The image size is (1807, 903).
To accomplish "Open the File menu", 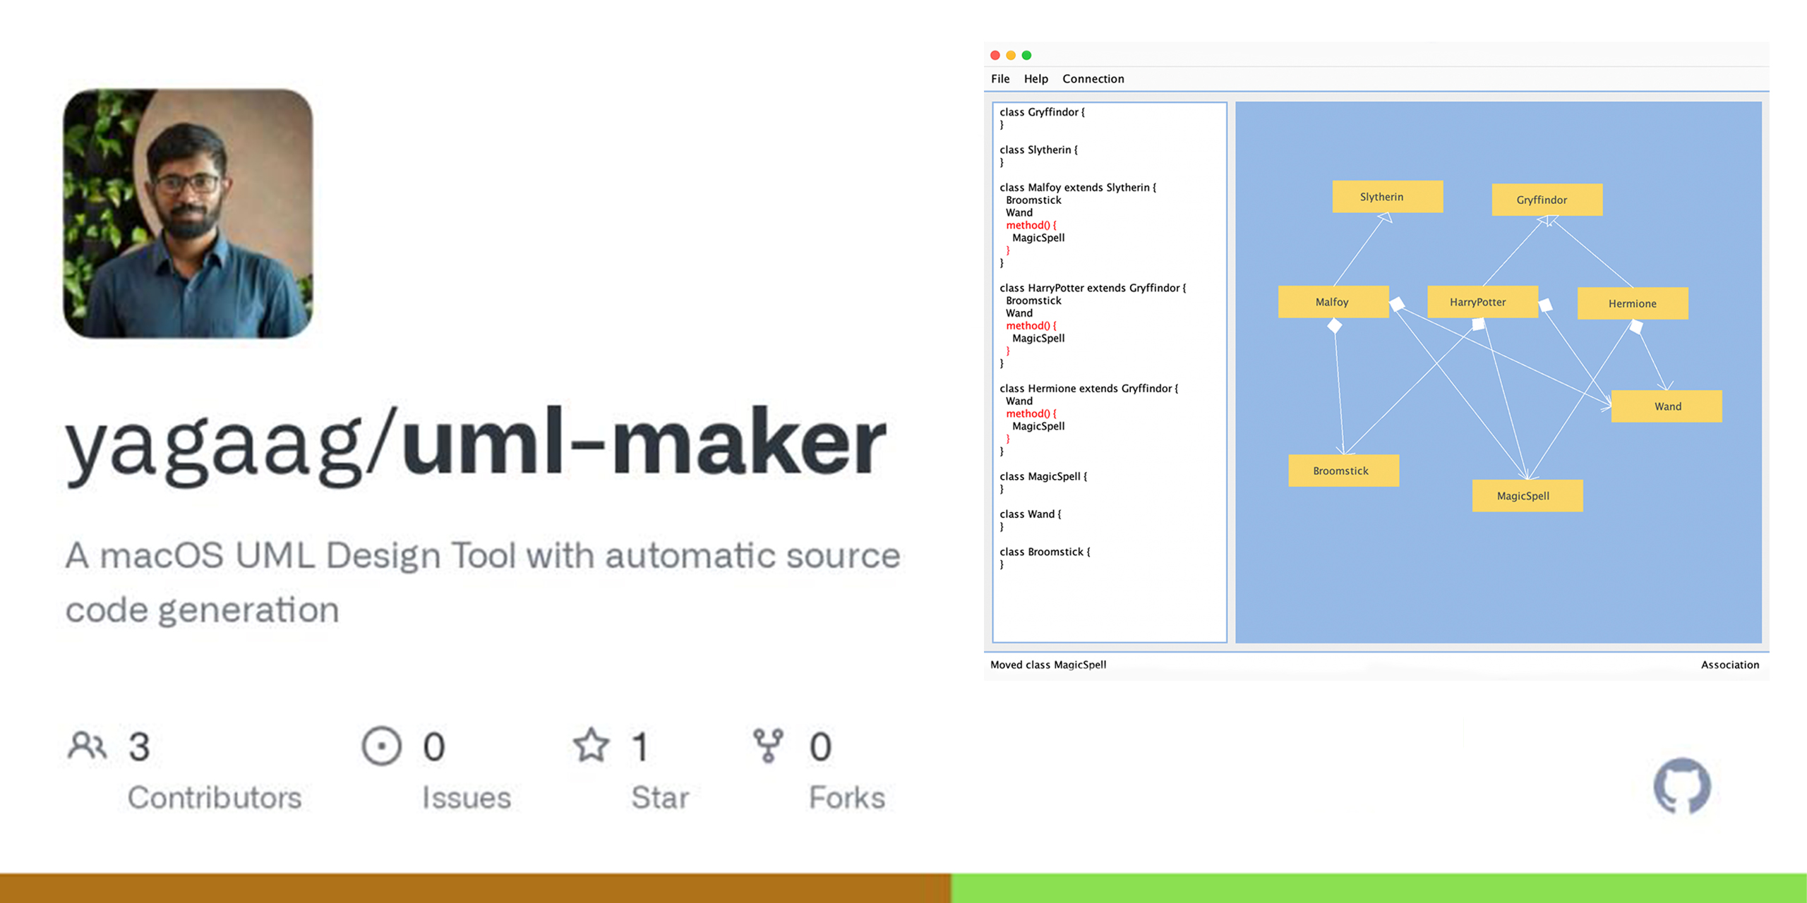I will (999, 79).
